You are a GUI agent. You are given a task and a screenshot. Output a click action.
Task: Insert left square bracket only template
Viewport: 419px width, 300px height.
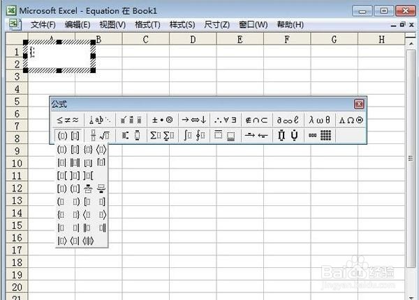(x=88, y=202)
